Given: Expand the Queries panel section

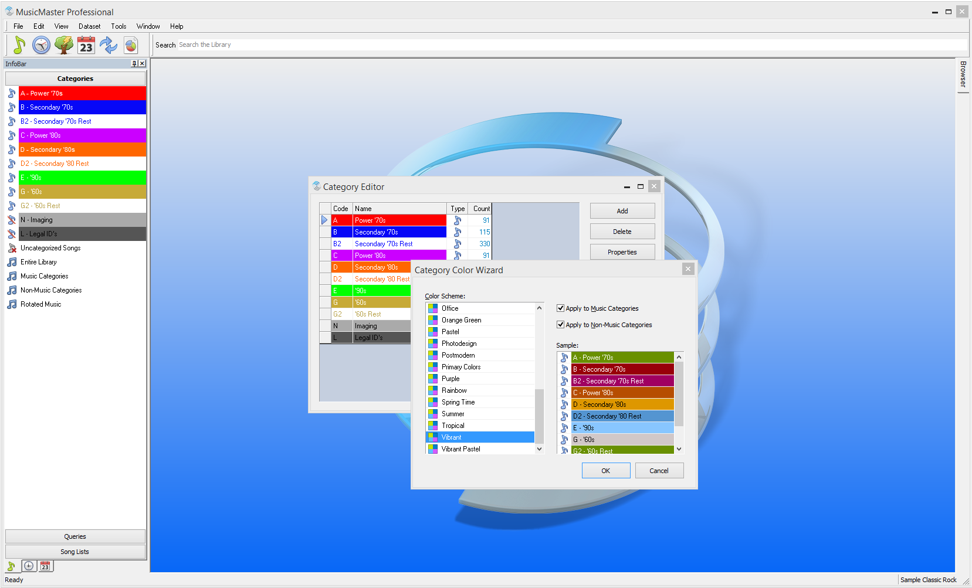Looking at the screenshot, I should [75, 536].
